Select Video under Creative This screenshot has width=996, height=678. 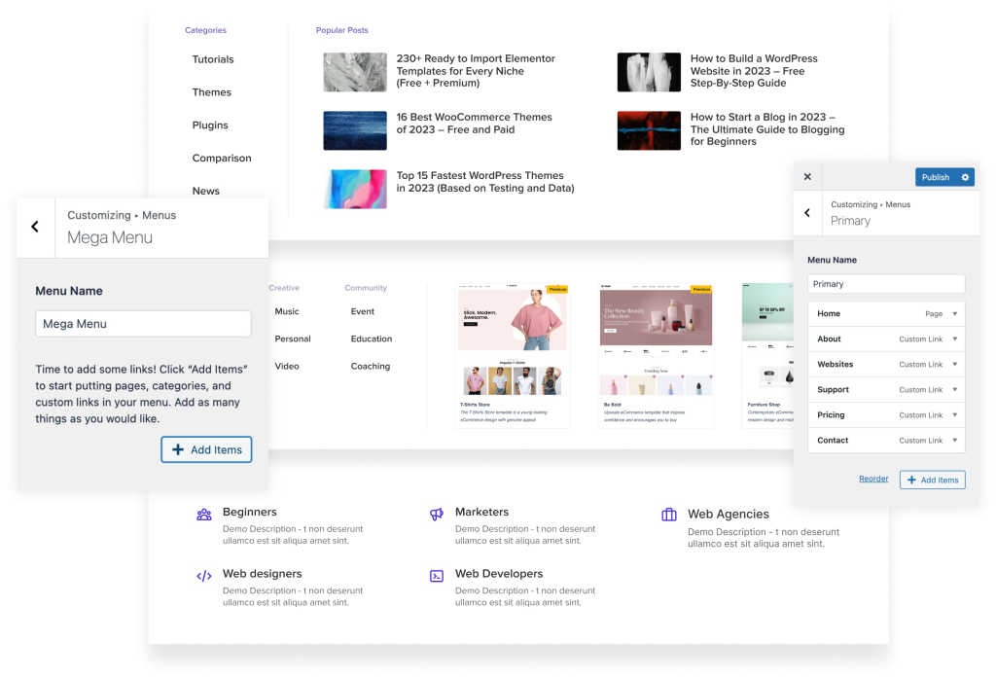(x=287, y=366)
